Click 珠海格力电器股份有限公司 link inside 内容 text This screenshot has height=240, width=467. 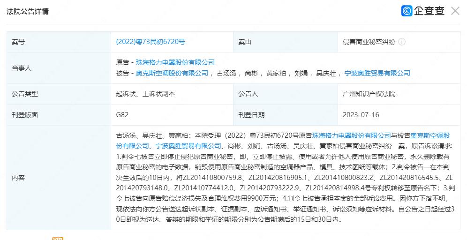[x=352, y=136]
